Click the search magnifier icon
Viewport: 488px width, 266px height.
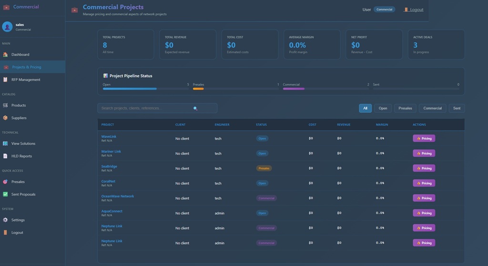click(195, 108)
